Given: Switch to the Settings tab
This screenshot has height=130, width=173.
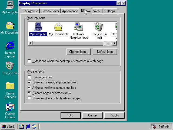Looking at the screenshot, I should click(x=110, y=11).
